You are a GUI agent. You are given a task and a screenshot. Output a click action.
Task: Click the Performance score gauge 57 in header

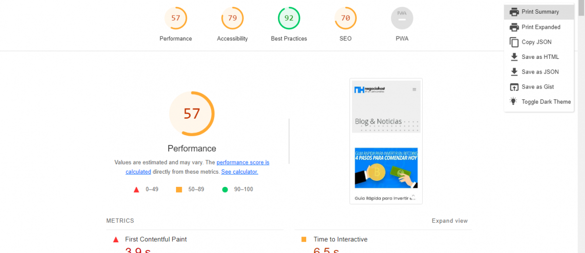(x=175, y=18)
